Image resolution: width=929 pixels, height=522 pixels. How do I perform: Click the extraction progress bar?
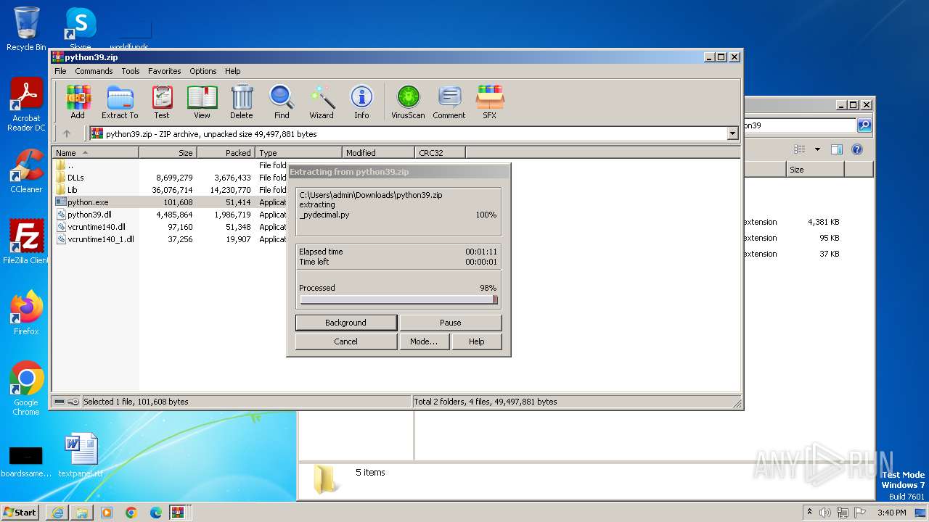coord(398,299)
